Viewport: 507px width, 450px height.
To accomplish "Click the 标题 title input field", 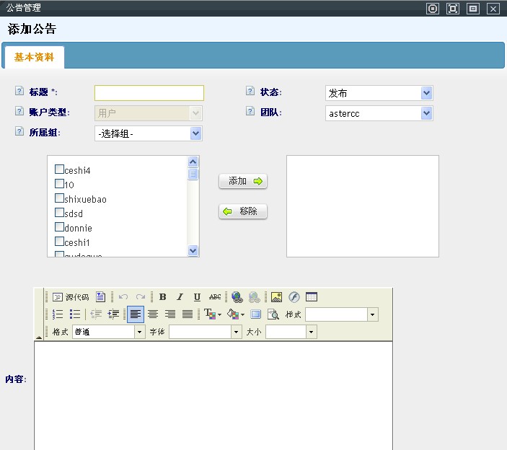I will [149, 93].
